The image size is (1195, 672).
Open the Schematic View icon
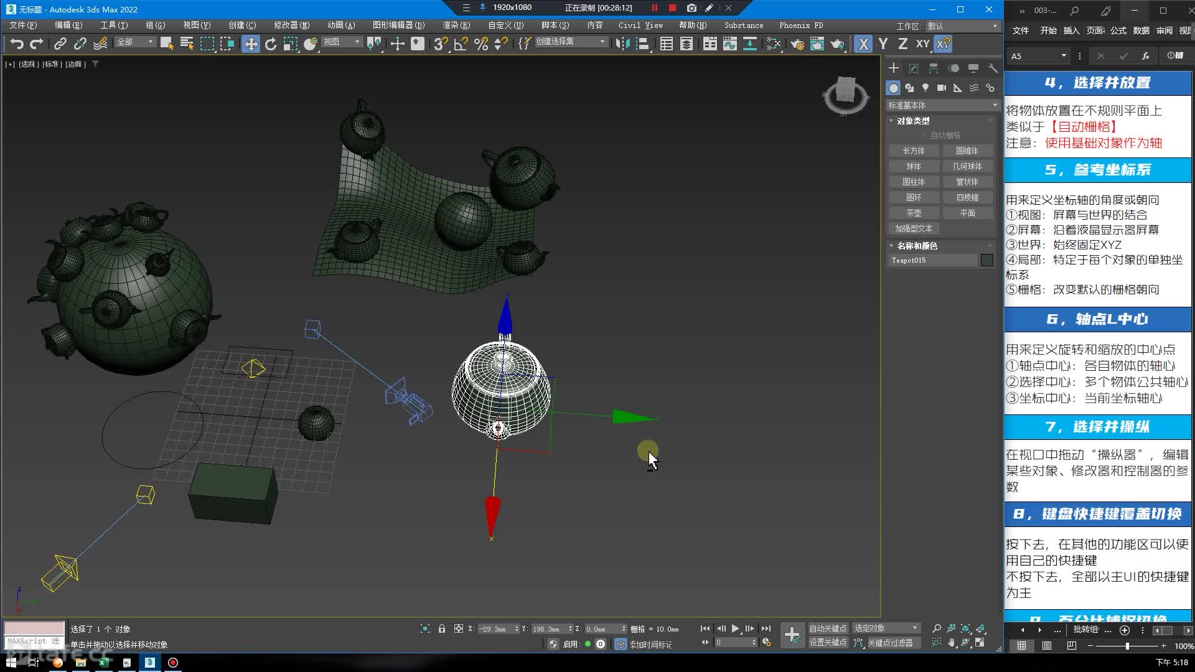[x=749, y=44]
